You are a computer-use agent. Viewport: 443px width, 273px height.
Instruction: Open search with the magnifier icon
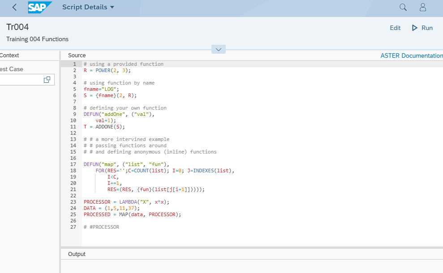[403, 7]
